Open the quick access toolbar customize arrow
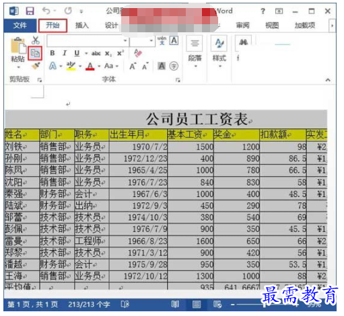The image size is (344, 316). point(81,11)
